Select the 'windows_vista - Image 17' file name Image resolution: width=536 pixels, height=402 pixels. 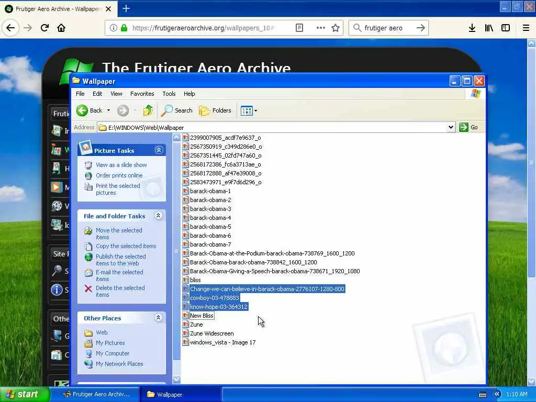[222, 342]
